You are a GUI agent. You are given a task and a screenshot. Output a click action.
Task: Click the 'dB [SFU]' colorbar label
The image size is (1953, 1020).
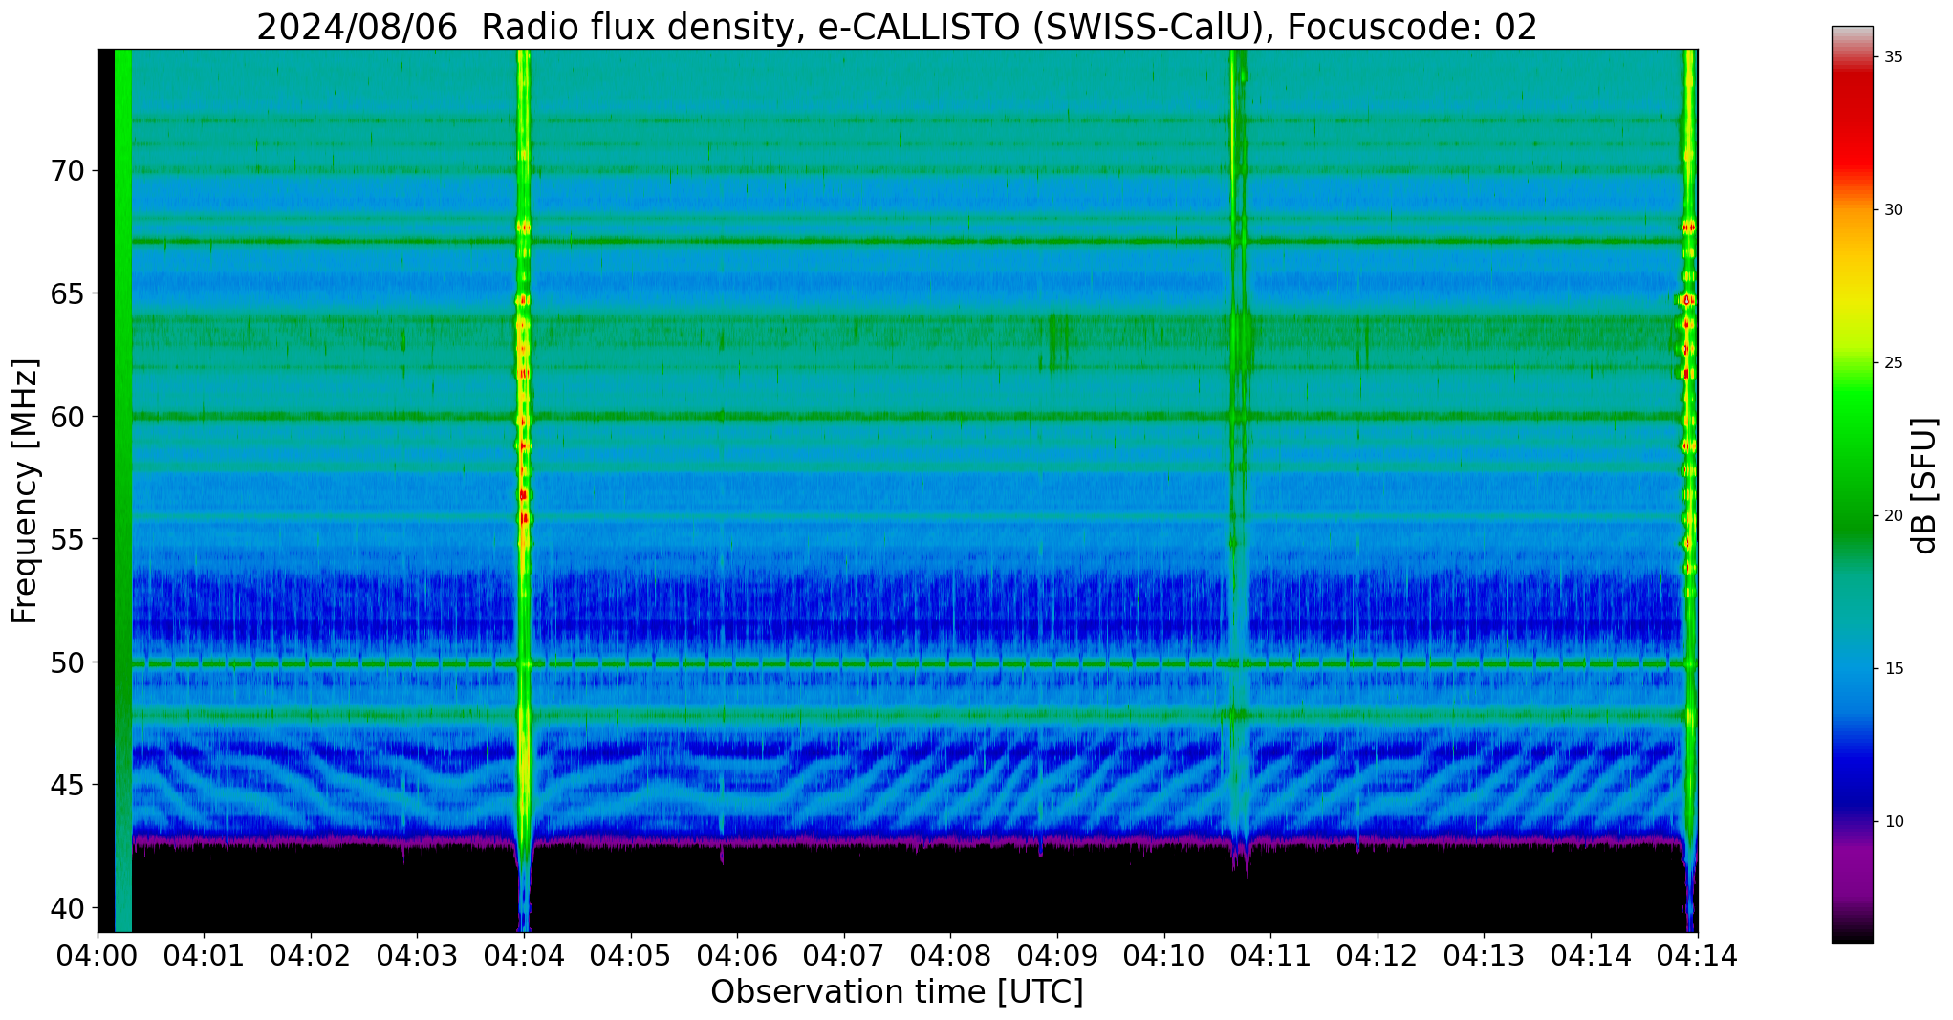[x=1924, y=485]
